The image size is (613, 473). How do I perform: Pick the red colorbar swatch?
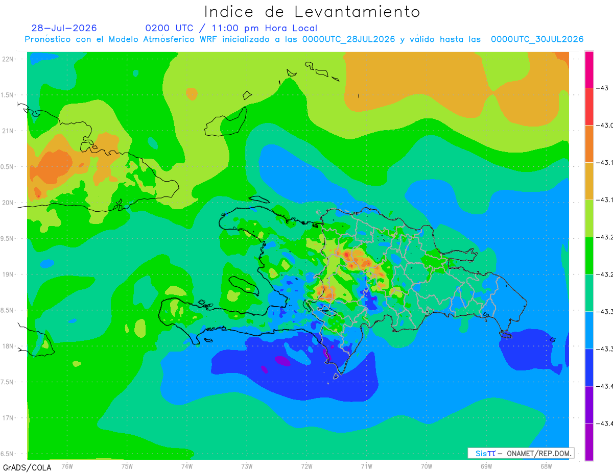pos(589,106)
